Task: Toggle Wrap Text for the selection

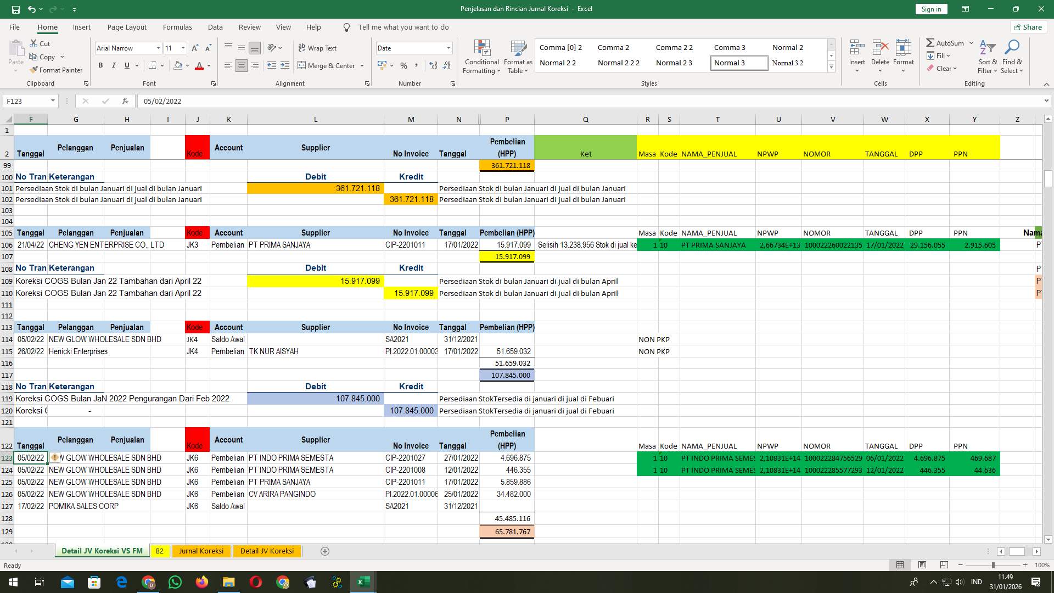Action: [x=317, y=48]
